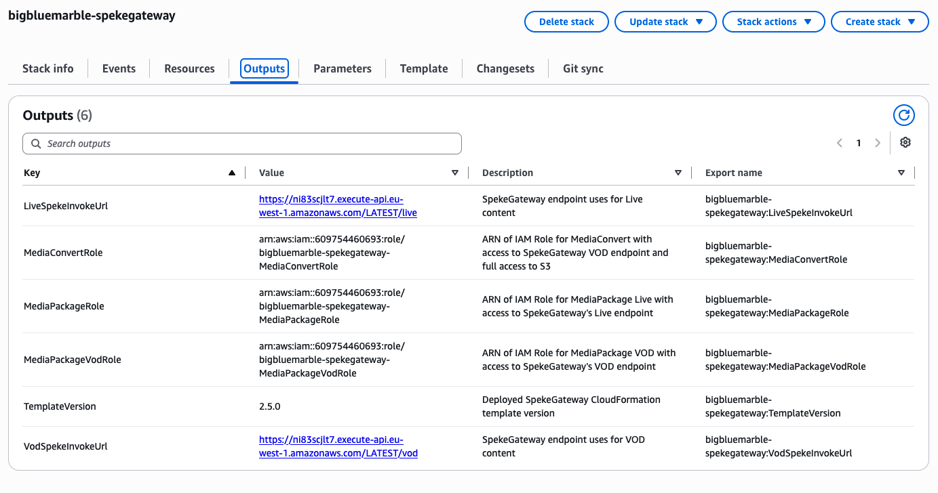
Task: Click the MediaPackage Live role description
Action: pos(578,306)
